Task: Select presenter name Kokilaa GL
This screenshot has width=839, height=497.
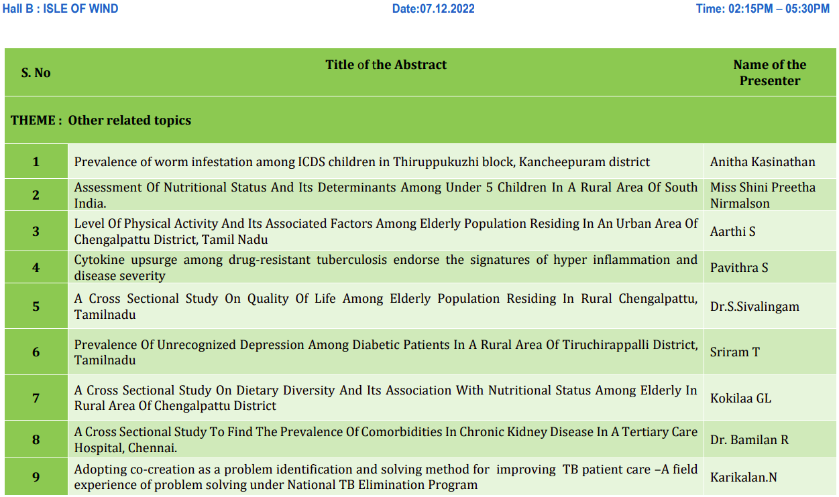Action: coord(740,398)
